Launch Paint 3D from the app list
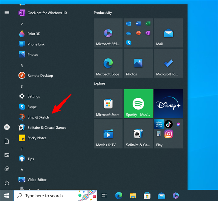Image resolution: width=218 pixels, height=201 pixels. point(30,34)
